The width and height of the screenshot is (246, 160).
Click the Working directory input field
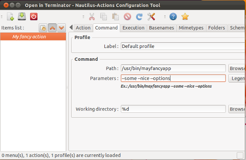click(x=173, y=109)
